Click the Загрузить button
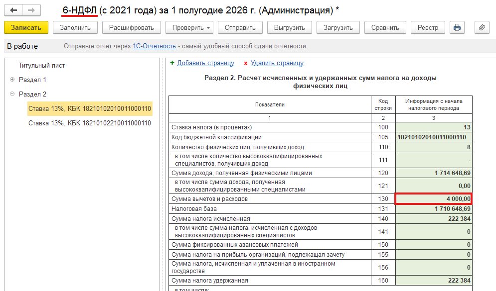The height and width of the screenshot is (291, 496). pos(338,27)
